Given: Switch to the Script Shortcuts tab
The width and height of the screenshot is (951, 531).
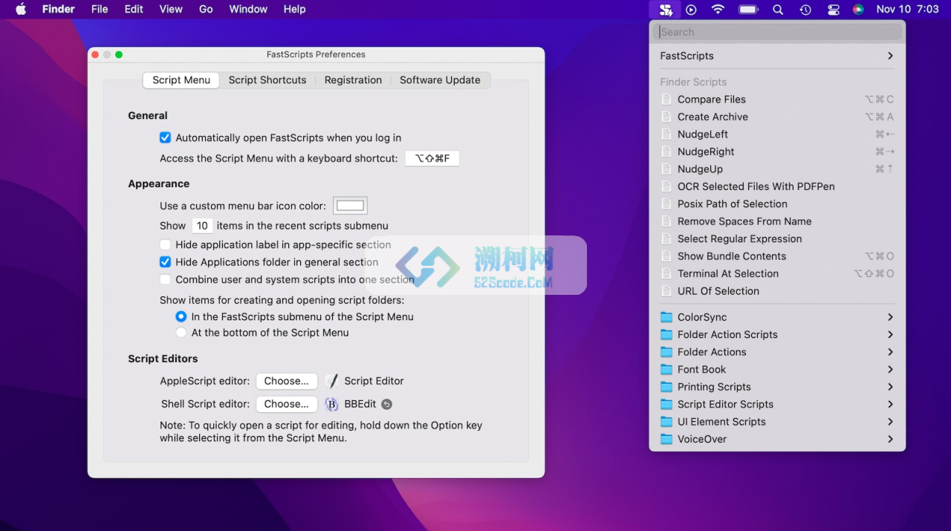Looking at the screenshot, I should 267,80.
